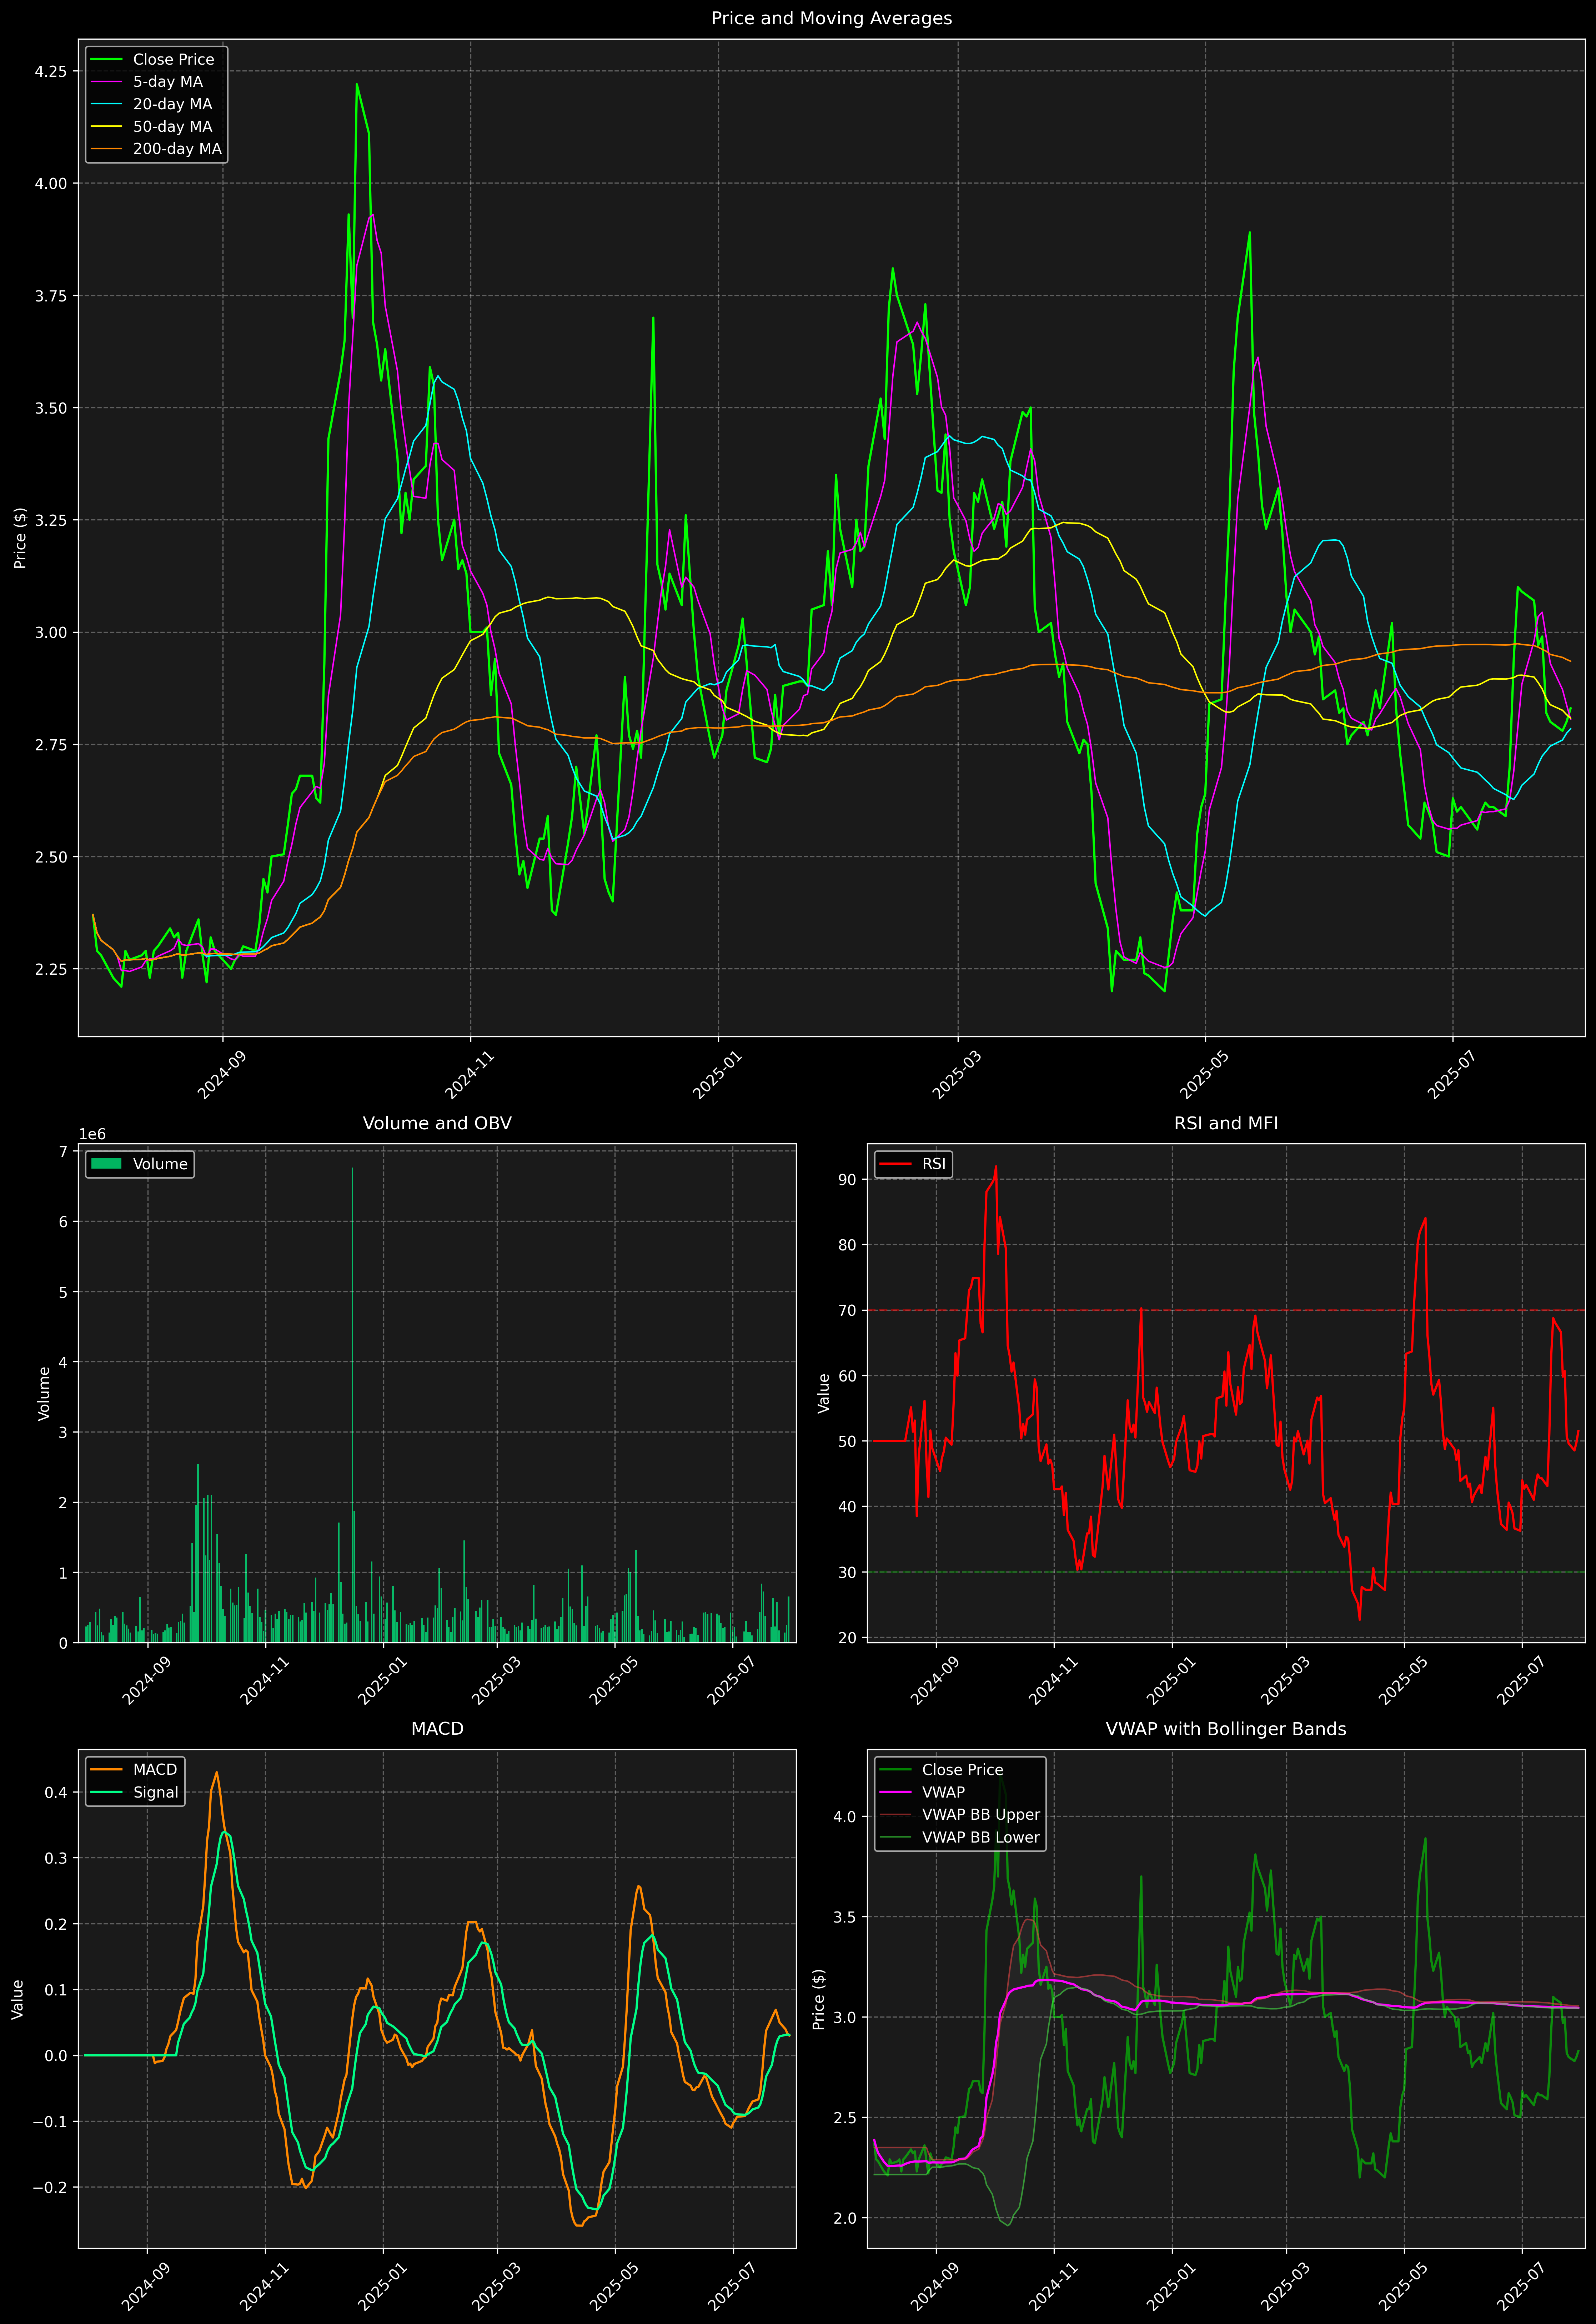Click the '2.25' price tick label

tap(51, 969)
